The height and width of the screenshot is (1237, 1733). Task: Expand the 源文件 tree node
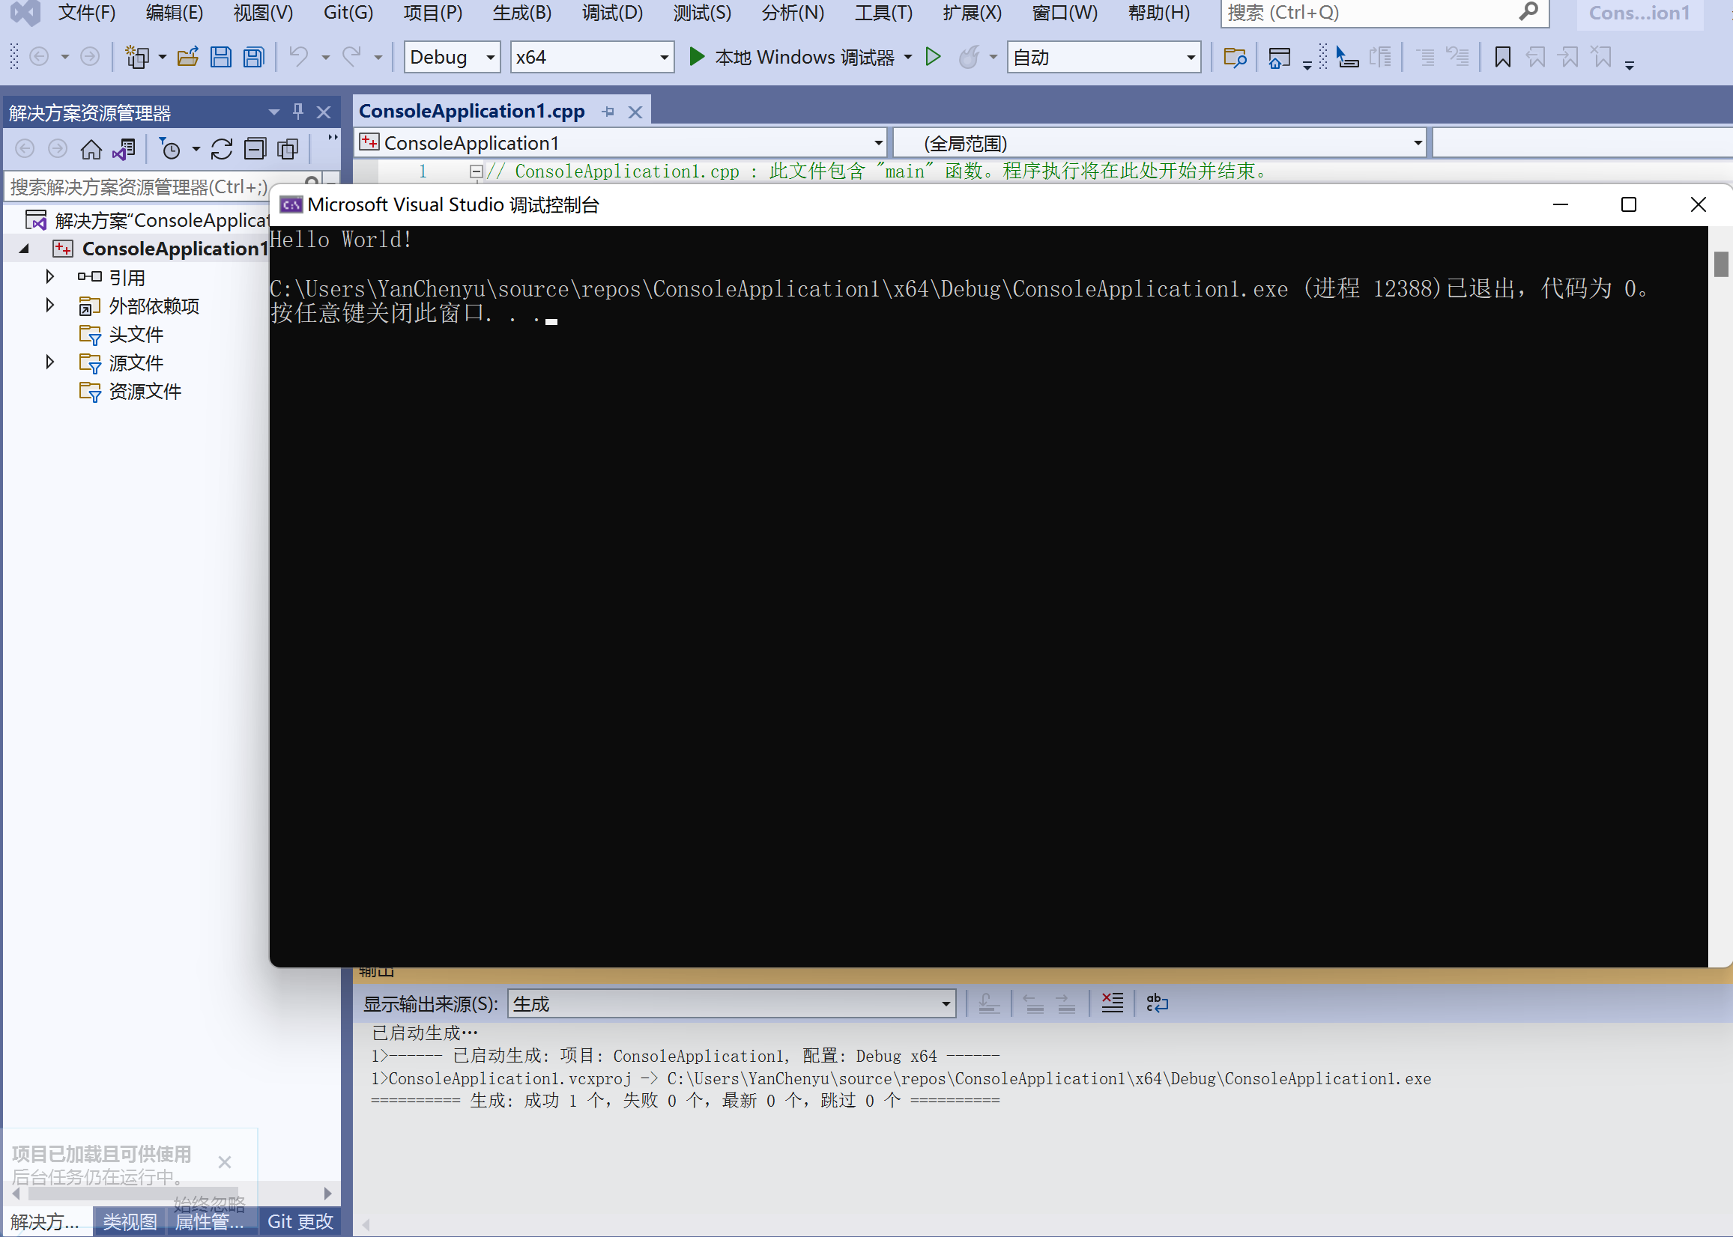coord(49,362)
